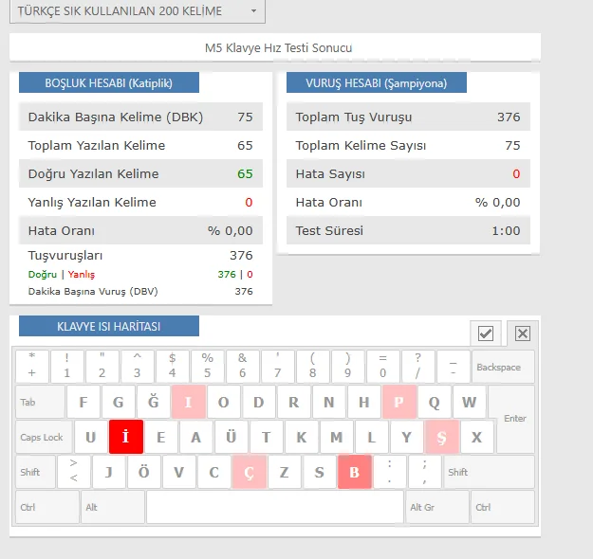Click the K key
This screenshot has height=559, width=593.
coord(302,437)
